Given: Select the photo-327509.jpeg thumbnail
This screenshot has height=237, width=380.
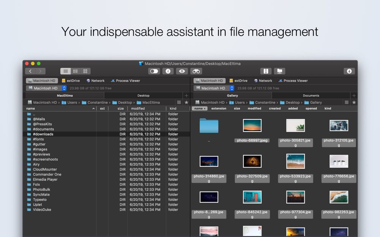Looking at the screenshot, I should click(x=252, y=161).
